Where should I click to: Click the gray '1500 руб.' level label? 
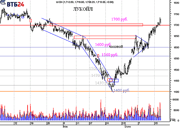[97, 69]
